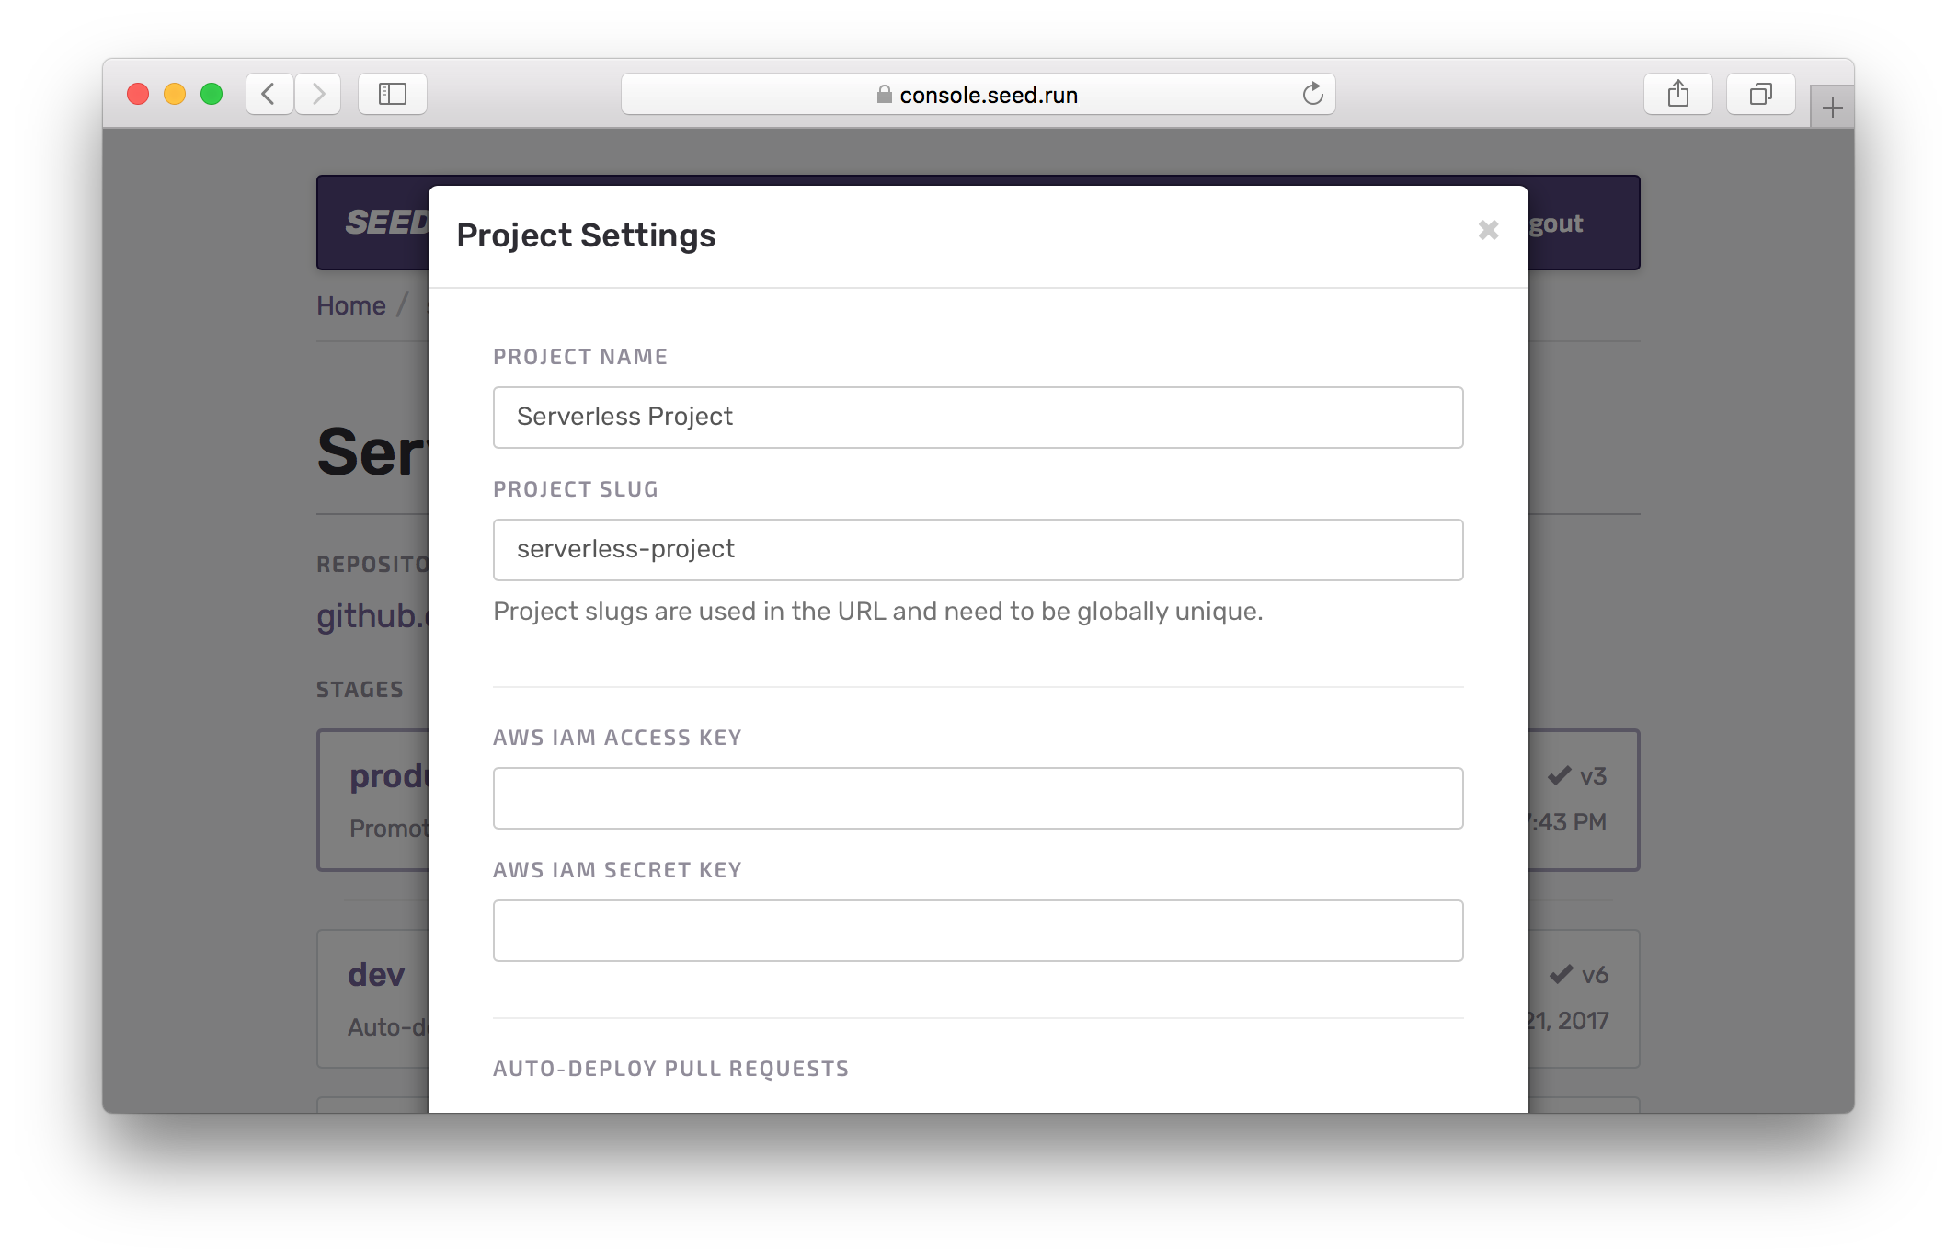Show all tabs overview icon
This screenshot has width=1957, height=1260.
pos(1760,94)
